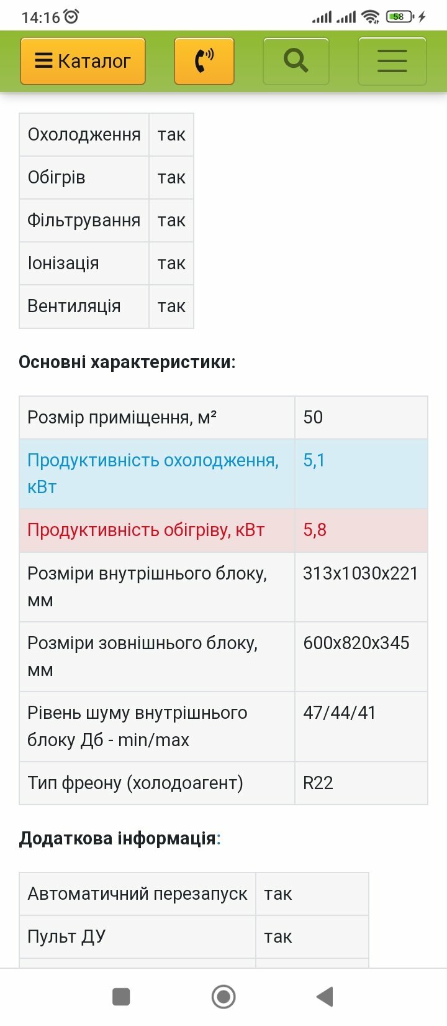Tap the Wi-Fi icon in status bar
The image size is (447, 1026).
pos(371,17)
